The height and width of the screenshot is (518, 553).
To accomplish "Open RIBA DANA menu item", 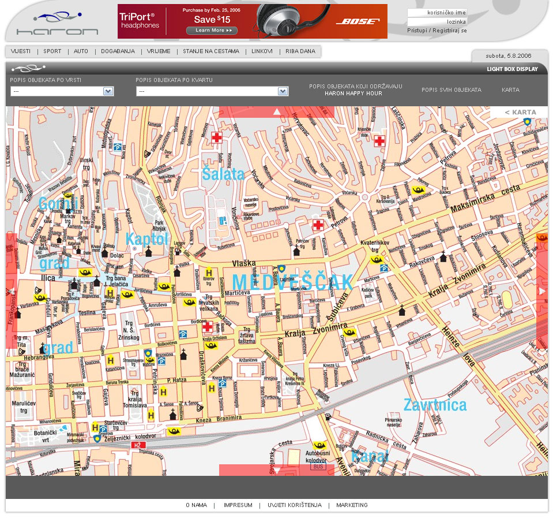I will click(x=300, y=51).
